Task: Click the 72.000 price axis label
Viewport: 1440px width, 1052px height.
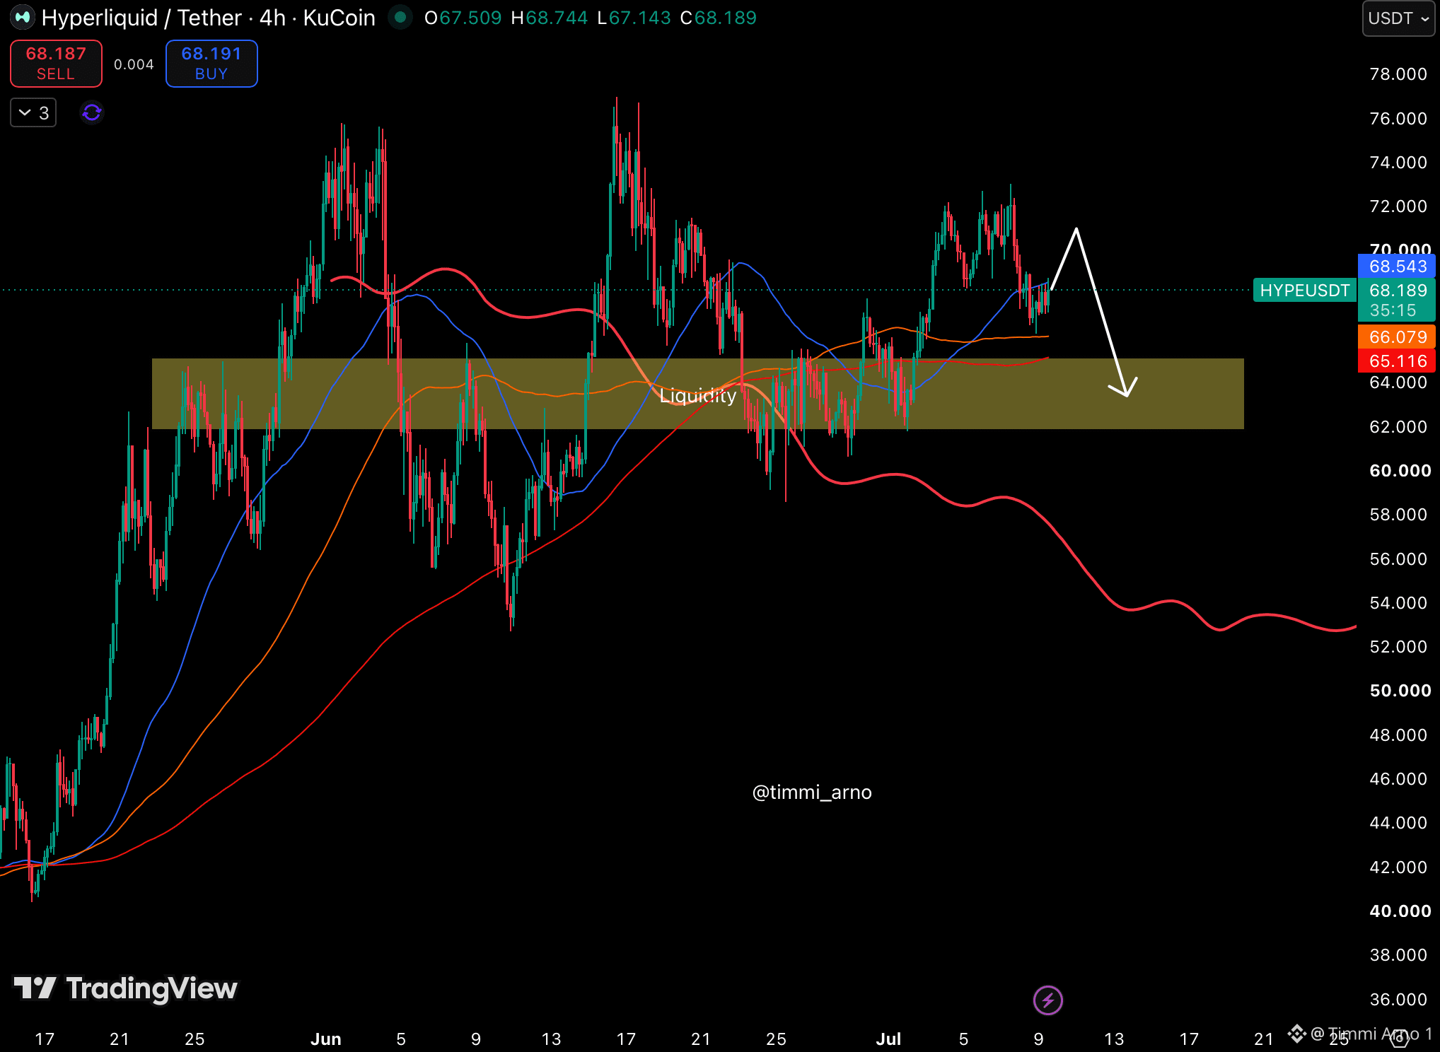Action: 1398,206
